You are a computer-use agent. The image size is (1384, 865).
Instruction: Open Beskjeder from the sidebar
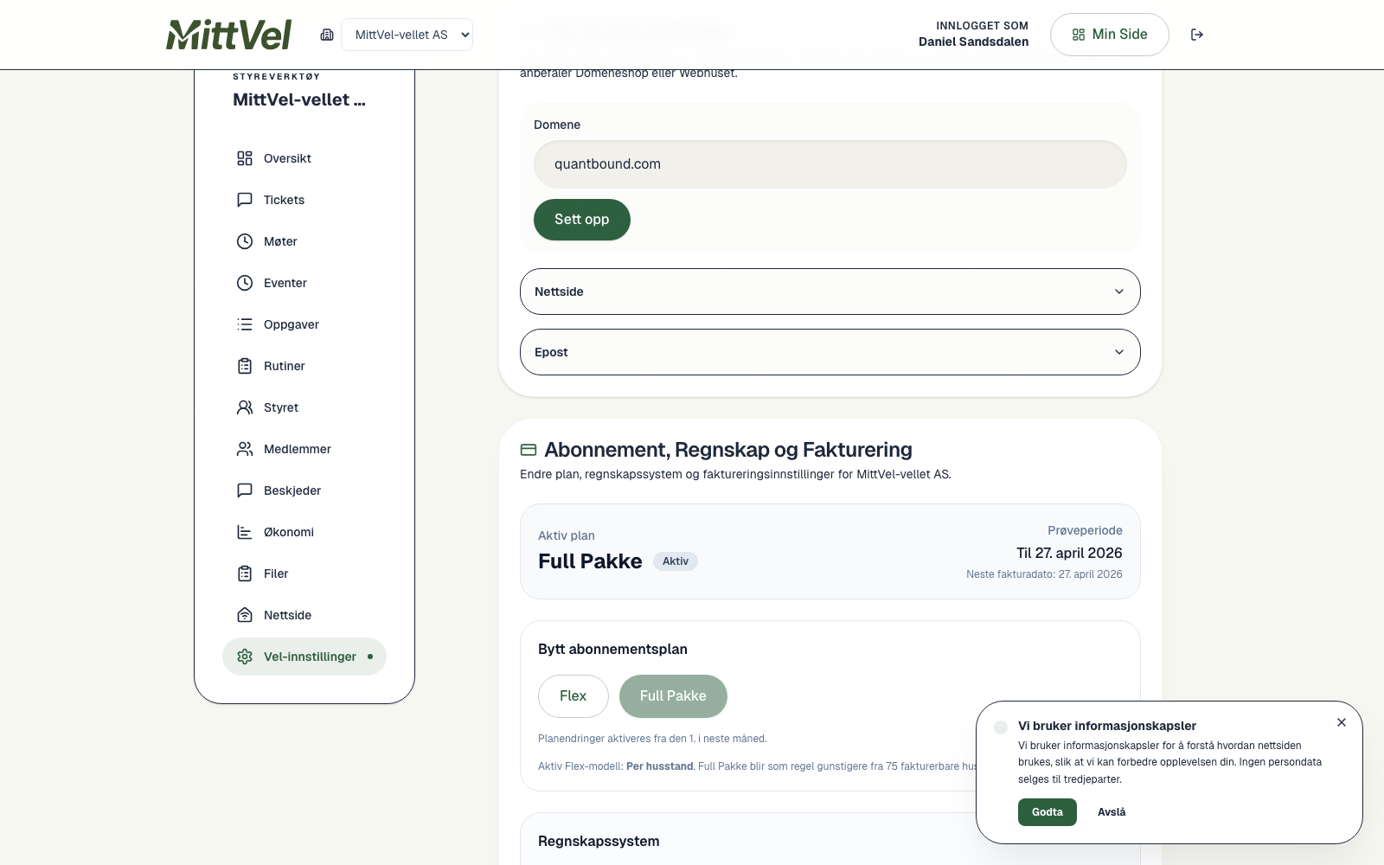click(x=304, y=490)
